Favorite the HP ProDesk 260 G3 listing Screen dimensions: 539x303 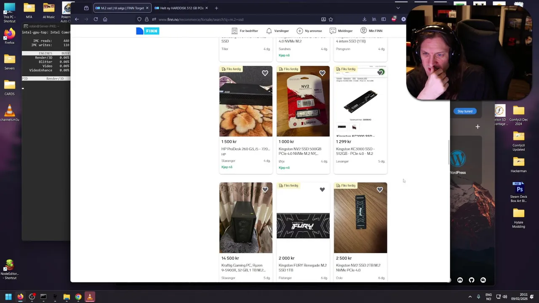265,73
